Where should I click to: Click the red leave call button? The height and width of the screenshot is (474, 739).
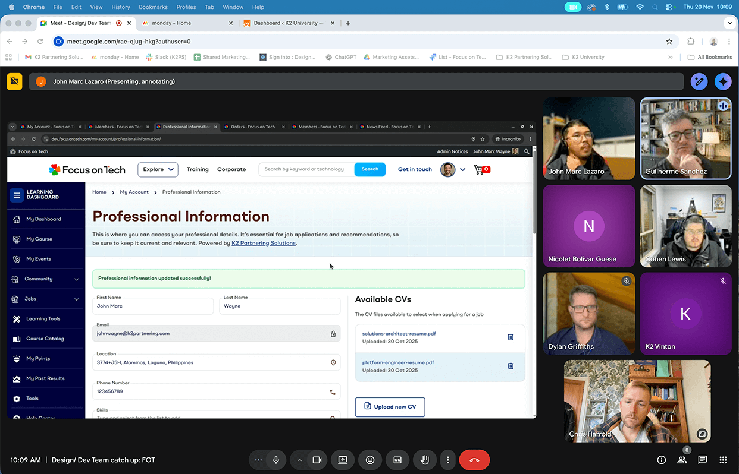pos(474,460)
